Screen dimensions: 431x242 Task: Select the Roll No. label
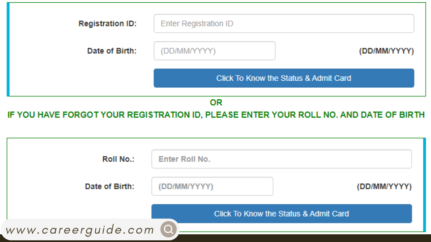click(118, 159)
